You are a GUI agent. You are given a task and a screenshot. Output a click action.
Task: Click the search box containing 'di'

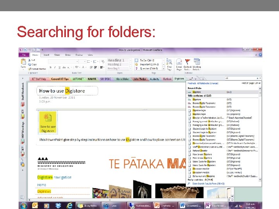coord(241,78)
